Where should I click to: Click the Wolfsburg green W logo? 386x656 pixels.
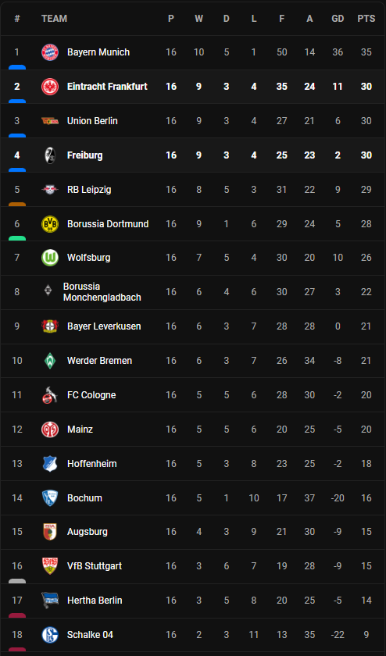point(50,257)
